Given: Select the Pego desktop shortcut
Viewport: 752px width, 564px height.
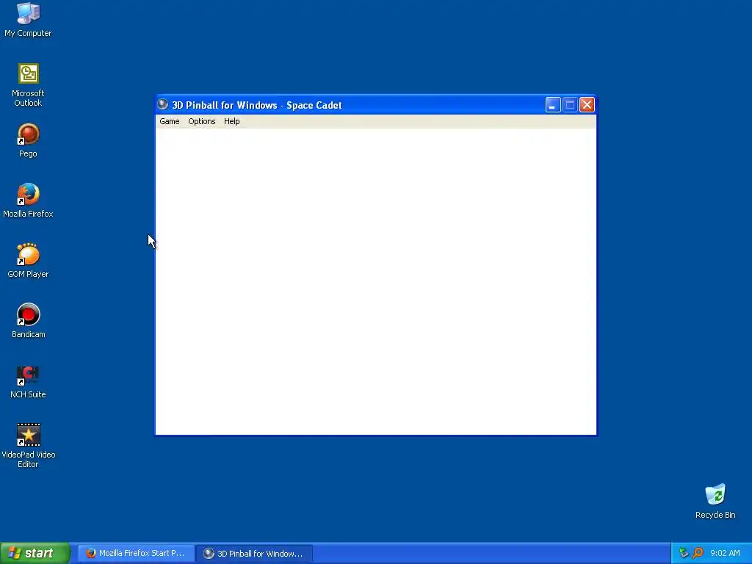Looking at the screenshot, I should [x=28, y=140].
